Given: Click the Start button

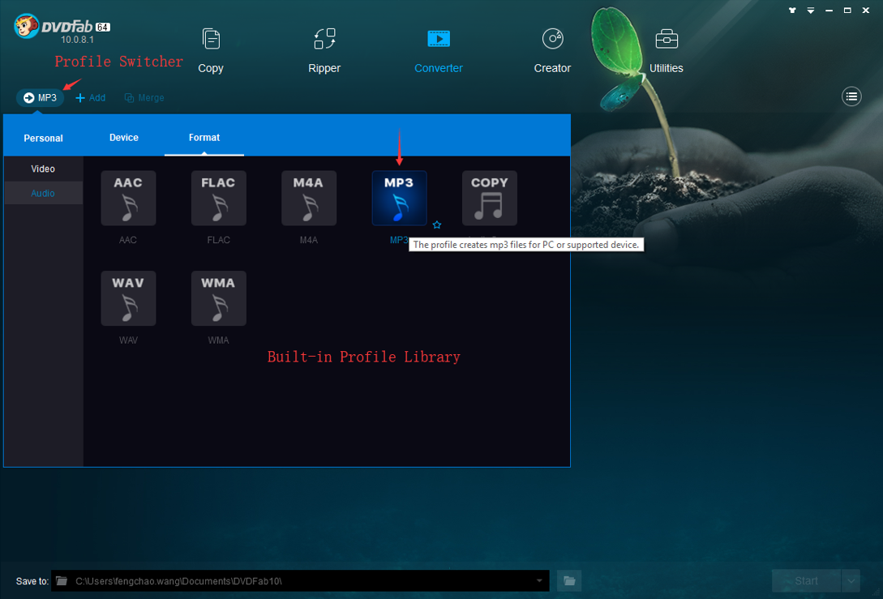Looking at the screenshot, I should click(806, 580).
